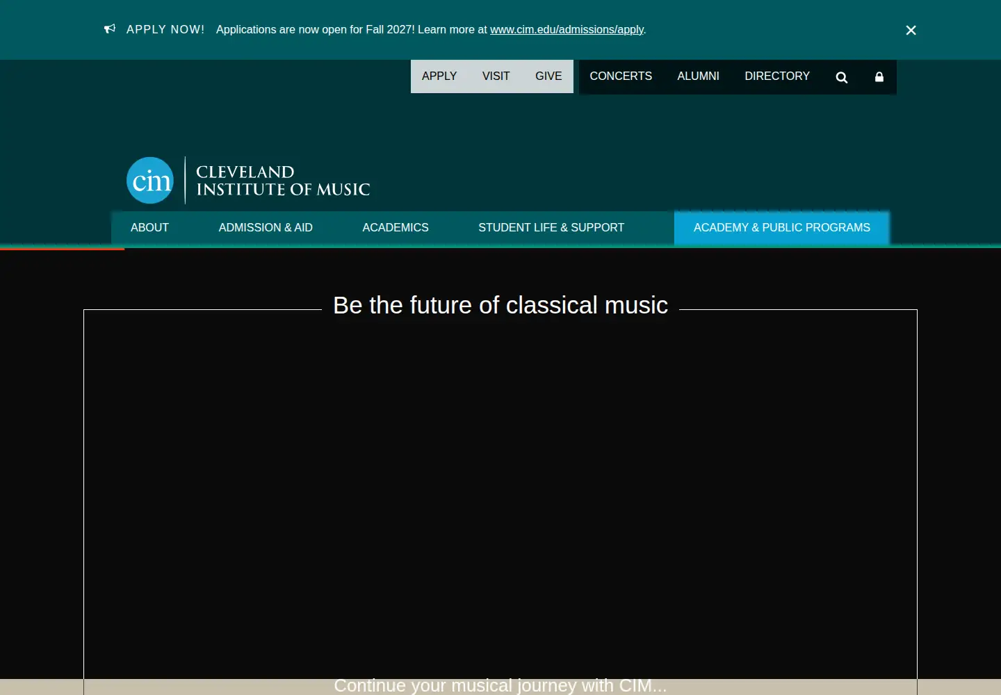Click the megaphone announcement icon
This screenshot has width=1001, height=695.
pos(110,28)
